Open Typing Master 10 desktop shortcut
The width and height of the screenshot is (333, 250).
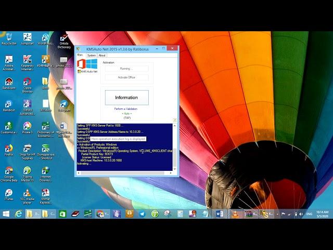[x=27, y=174]
